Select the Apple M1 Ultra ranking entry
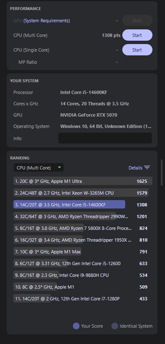This screenshot has height=344, width=165. (83, 181)
